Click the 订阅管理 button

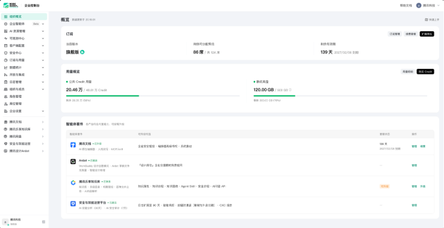[395, 34]
